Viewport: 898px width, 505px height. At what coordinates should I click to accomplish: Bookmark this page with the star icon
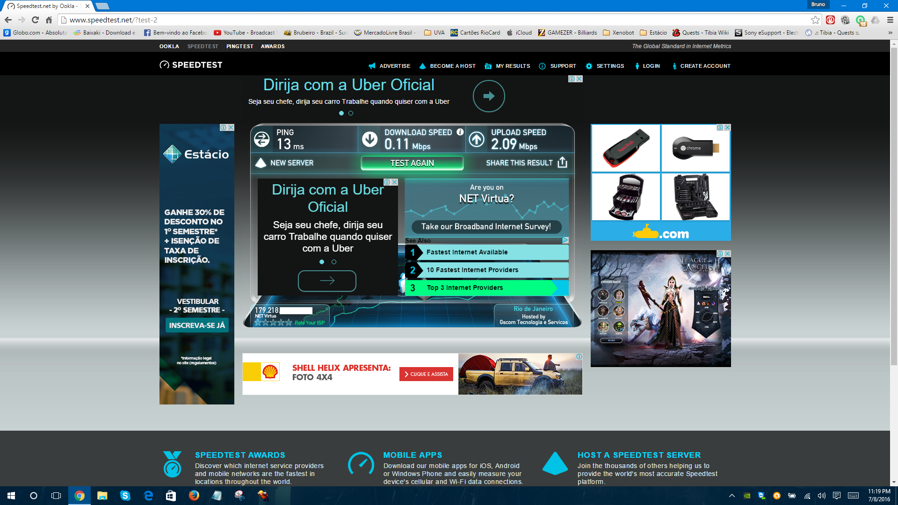click(x=815, y=20)
